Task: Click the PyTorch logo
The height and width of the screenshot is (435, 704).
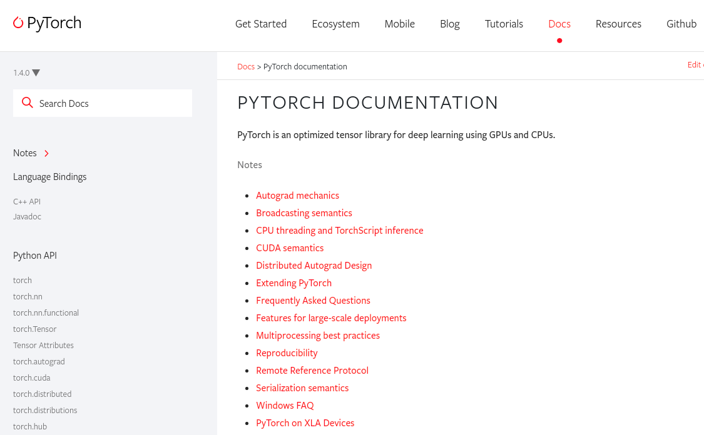Action: 47,23
